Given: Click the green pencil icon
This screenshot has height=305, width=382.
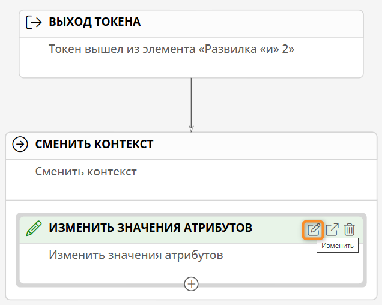Looking at the screenshot, I should [x=34, y=228].
